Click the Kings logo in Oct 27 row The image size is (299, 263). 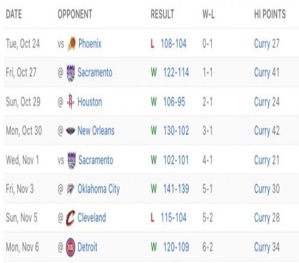[71, 73]
